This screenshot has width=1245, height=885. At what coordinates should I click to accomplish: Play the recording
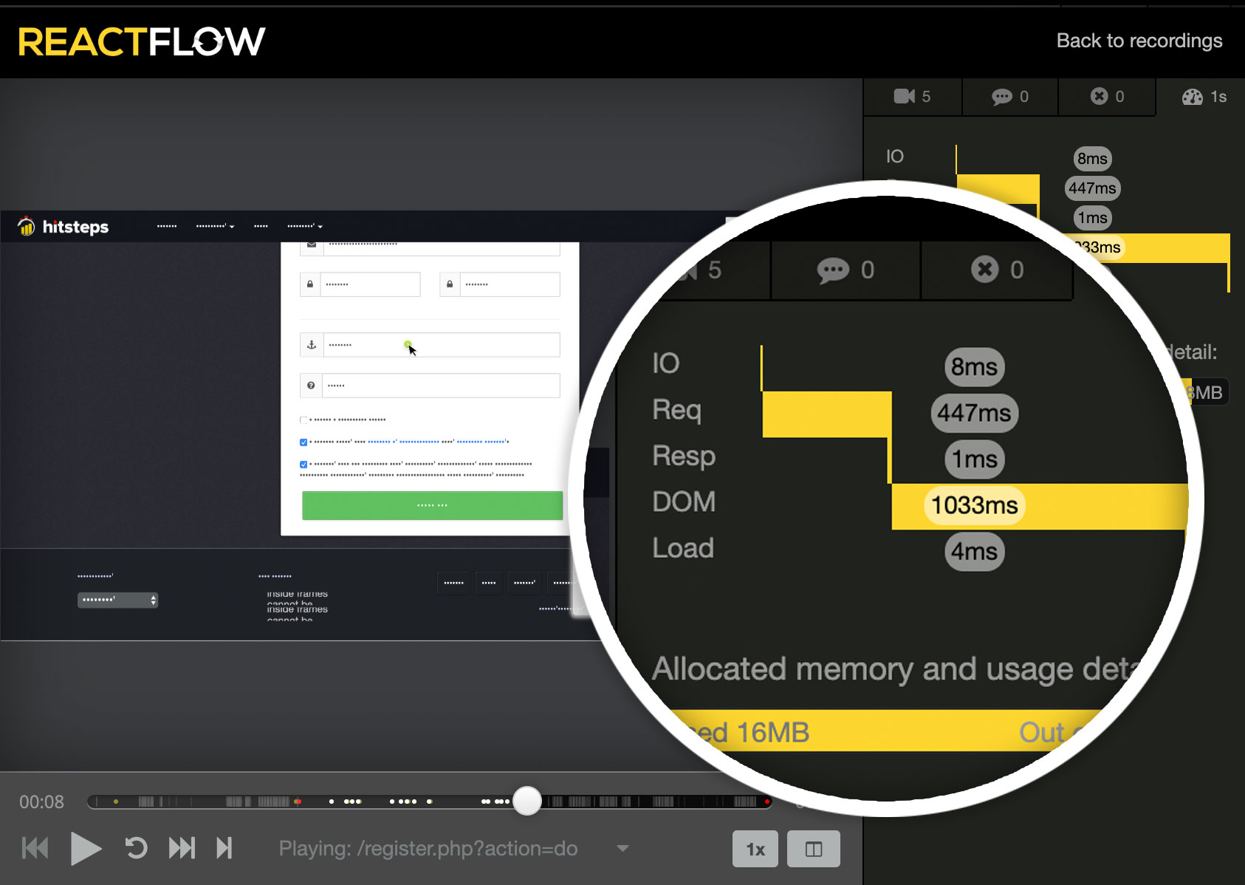(86, 848)
